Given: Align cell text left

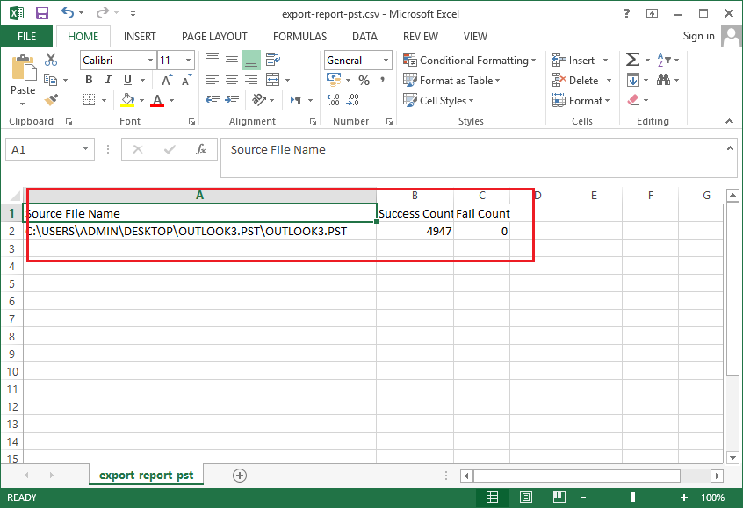Looking at the screenshot, I should click(213, 80).
